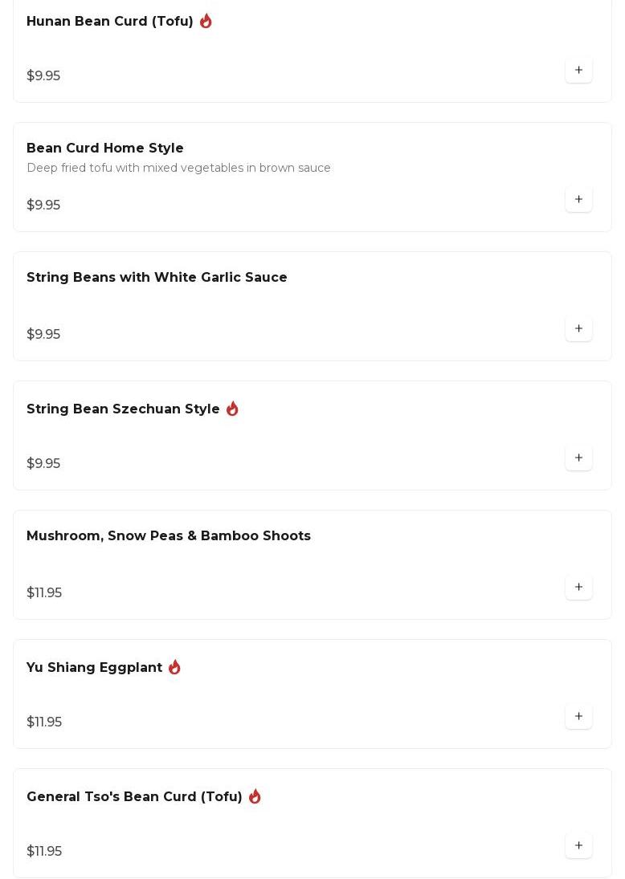Click flame icon by General Tso's Bean Curd

click(x=255, y=796)
